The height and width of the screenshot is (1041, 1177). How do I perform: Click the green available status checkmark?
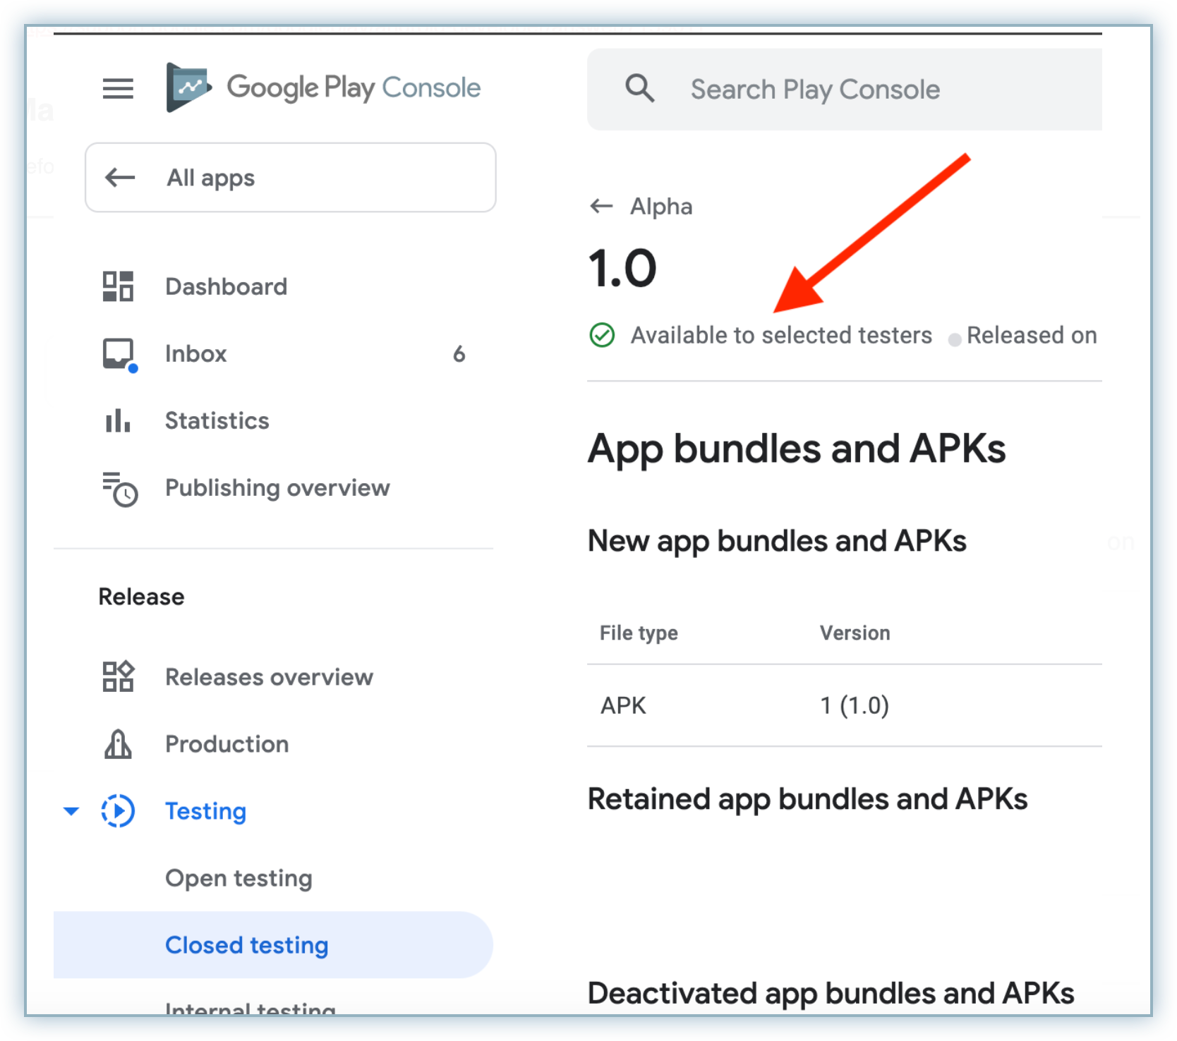[602, 335]
